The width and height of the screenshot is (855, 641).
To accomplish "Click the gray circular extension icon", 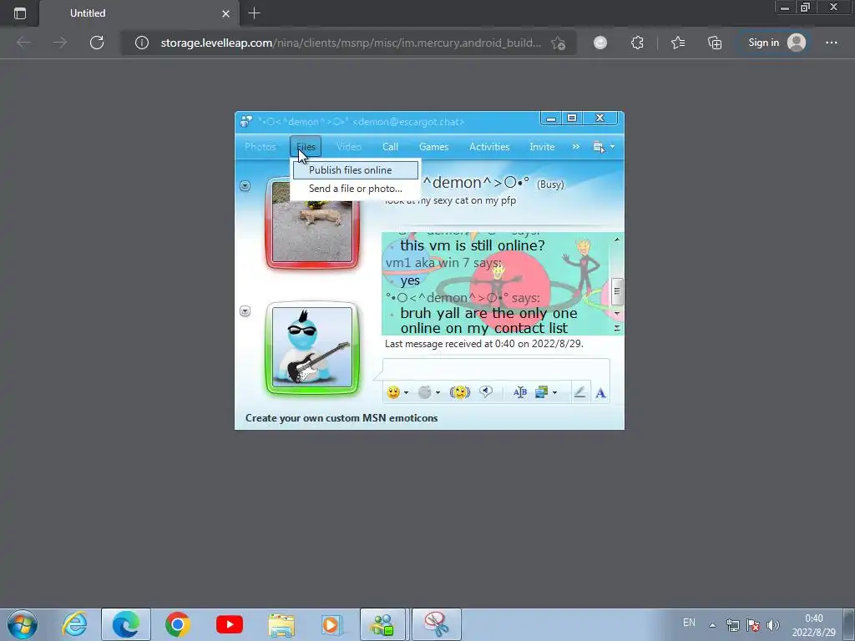I will point(600,43).
